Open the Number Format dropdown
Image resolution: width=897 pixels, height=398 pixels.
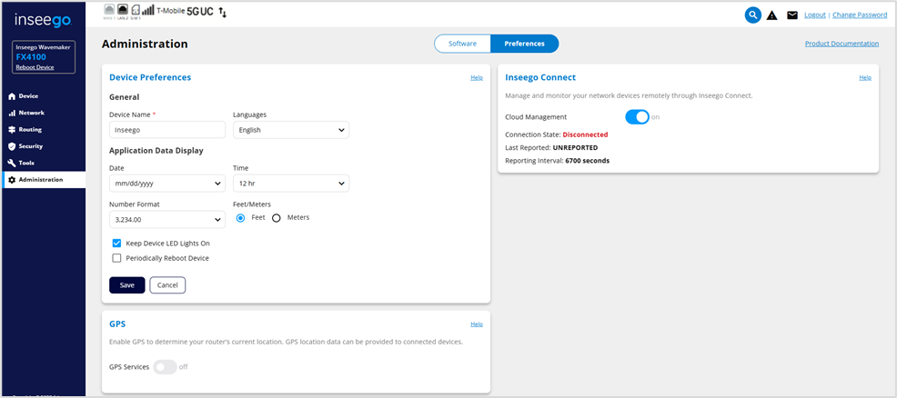pyautogui.click(x=166, y=219)
